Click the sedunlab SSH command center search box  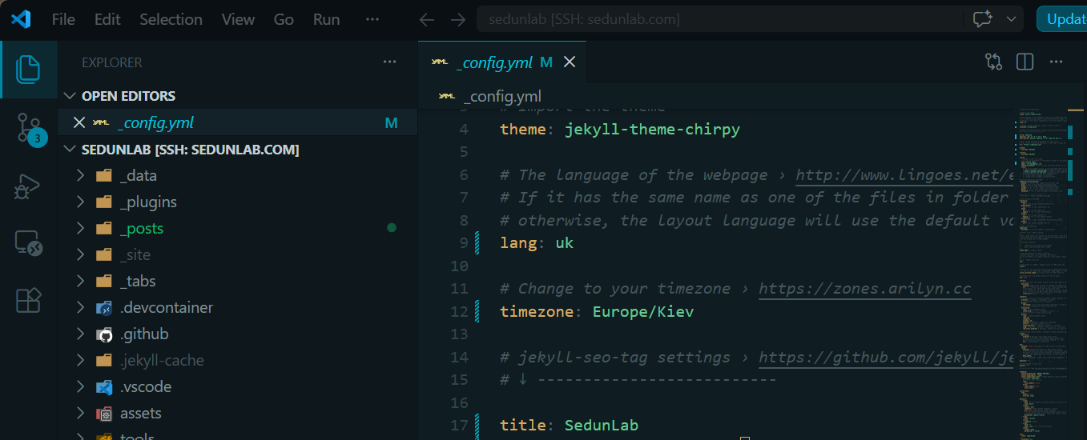click(719, 20)
